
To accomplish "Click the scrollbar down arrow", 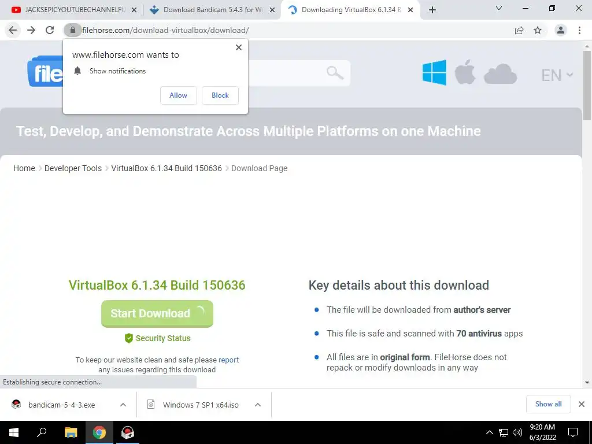I will click(587, 383).
